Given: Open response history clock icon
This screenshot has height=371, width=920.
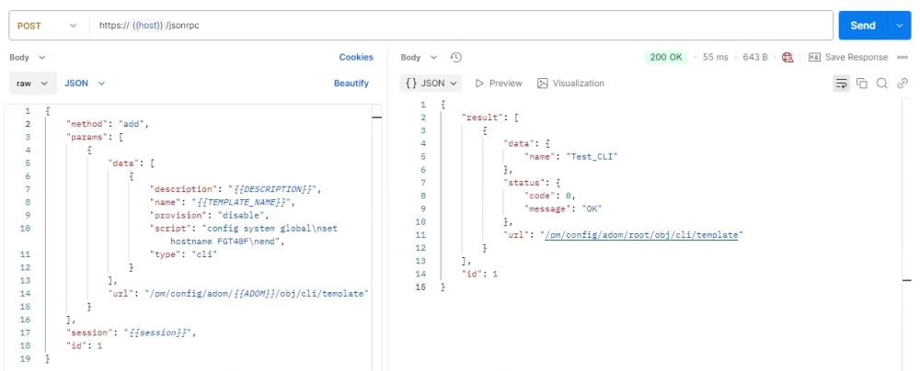Looking at the screenshot, I should 456,58.
